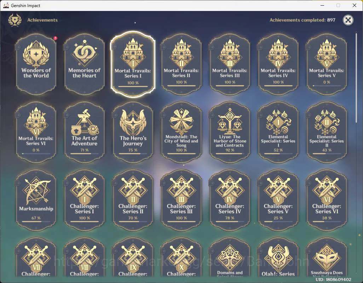Click the achievements list scrollbar

(x=356, y=78)
